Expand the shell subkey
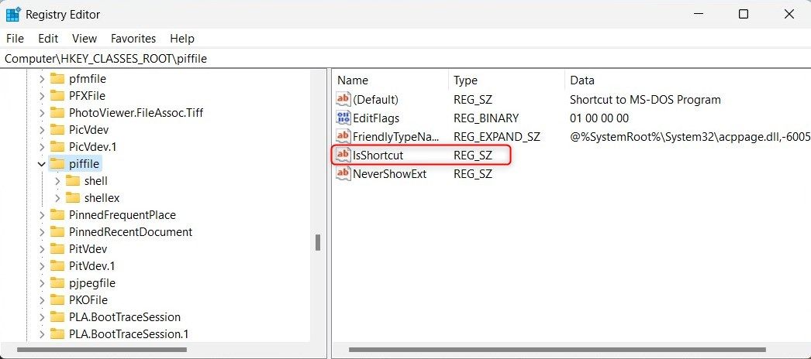 [57, 181]
